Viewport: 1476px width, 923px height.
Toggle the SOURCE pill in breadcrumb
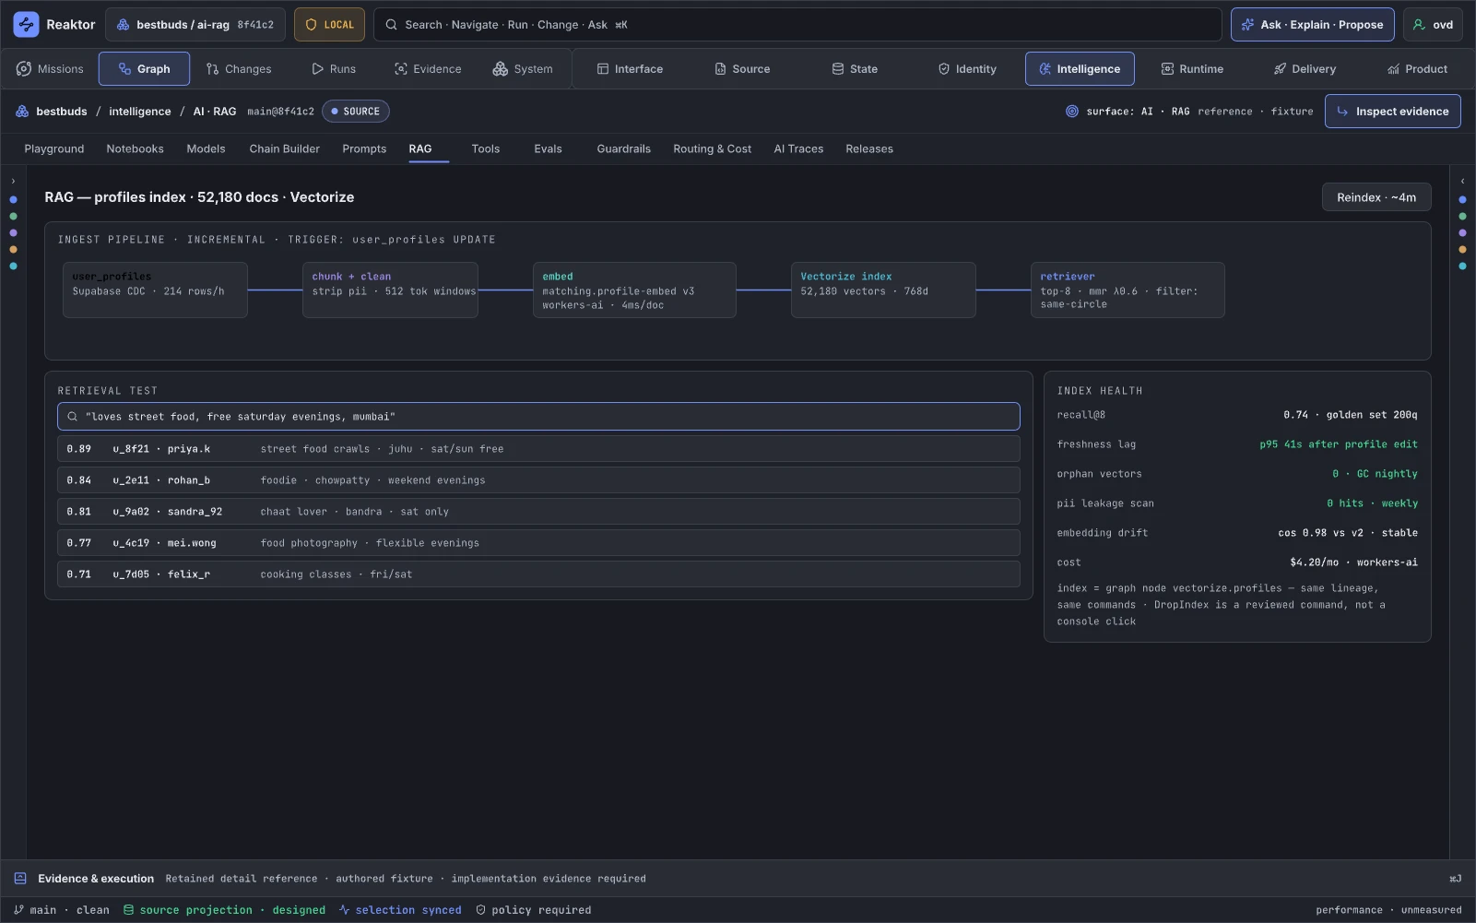pyautogui.click(x=356, y=112)
